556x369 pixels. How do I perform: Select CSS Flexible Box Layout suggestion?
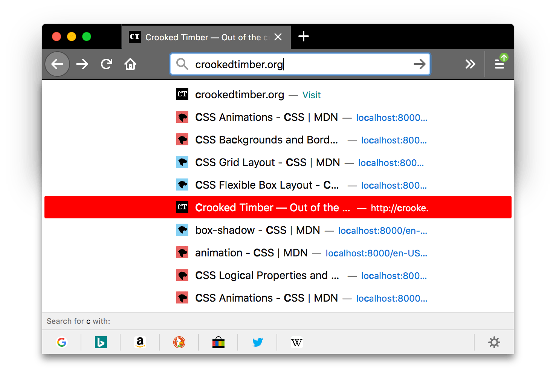(278, 185)
